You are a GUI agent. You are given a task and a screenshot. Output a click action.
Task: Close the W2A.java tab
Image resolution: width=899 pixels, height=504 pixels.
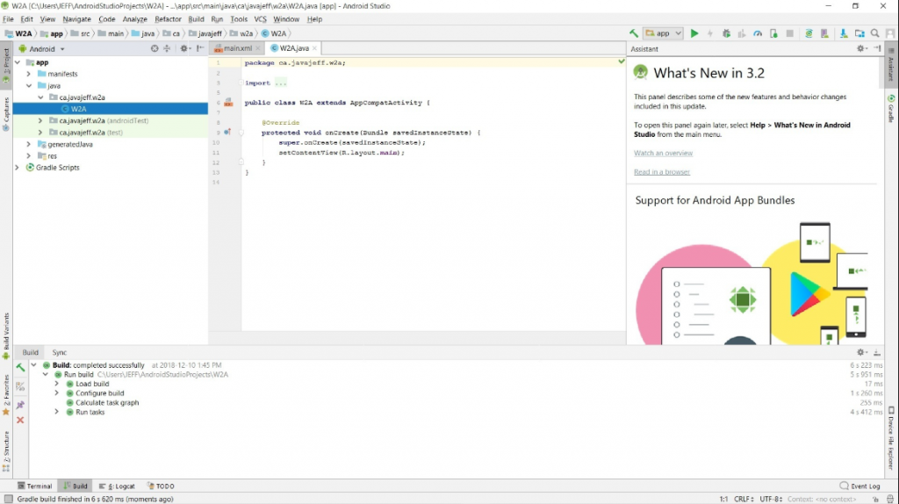314,48
